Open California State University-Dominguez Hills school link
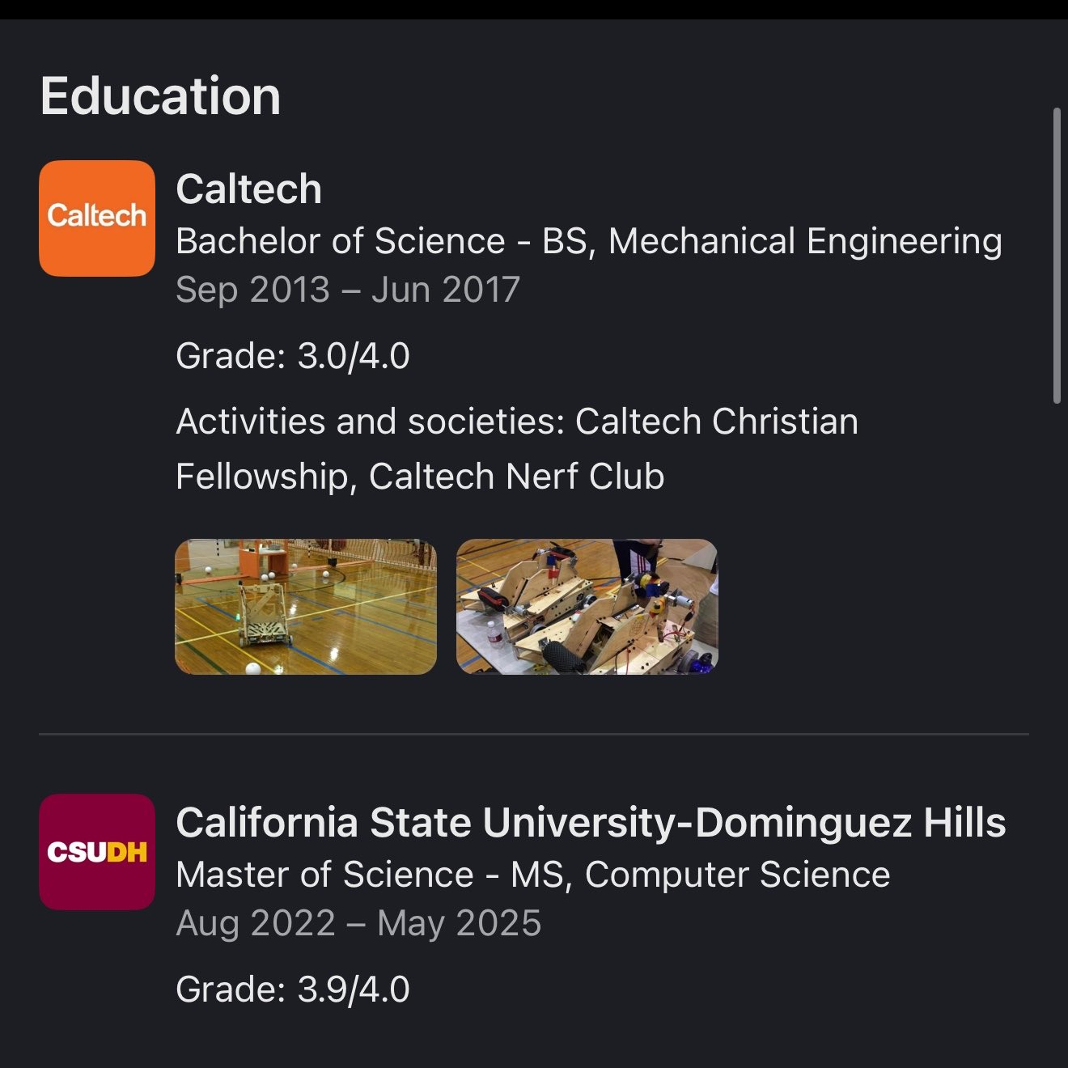The height and width of the screenshot is (1068, 1068). tap(591, 823)
